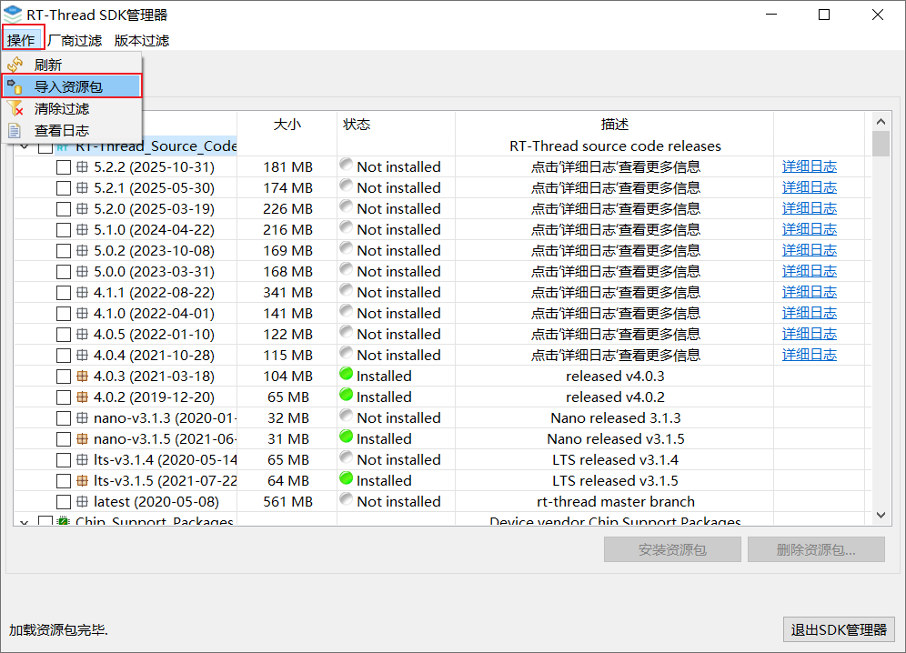The height and width of the screenshot is (653, 906).
Task: Click the package icon beside 5.1.0 (2024-04-22)
Action: [x=83, y=229]
